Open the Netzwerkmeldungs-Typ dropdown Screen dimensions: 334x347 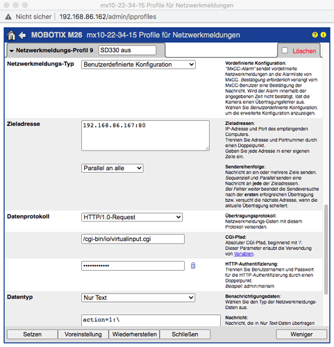pyautogui.click(x=138, y=65)
